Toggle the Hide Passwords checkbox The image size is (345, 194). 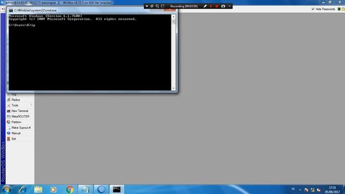pyautogui.click(x=313, y=9)
